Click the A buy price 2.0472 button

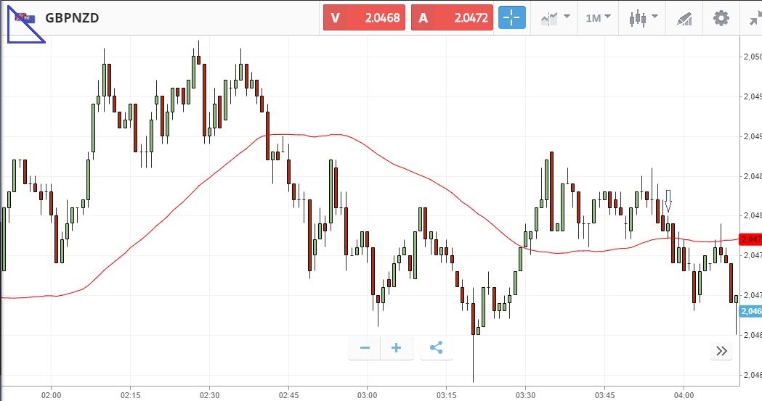click(x=453, y=18)
